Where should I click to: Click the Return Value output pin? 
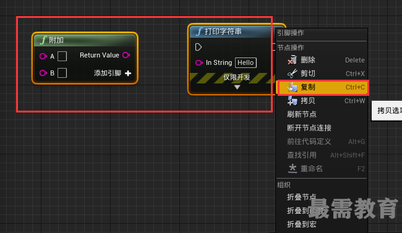tap(126, 55)
